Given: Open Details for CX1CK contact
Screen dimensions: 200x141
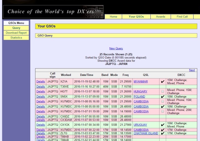Looking at the screenshot, I should pos(41,125).
